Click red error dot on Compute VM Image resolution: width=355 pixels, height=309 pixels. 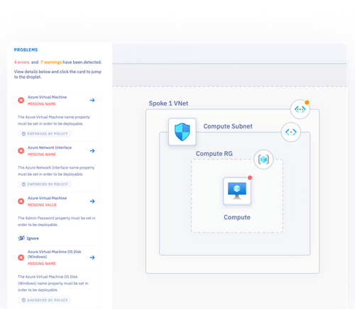[x=250, y=178]
